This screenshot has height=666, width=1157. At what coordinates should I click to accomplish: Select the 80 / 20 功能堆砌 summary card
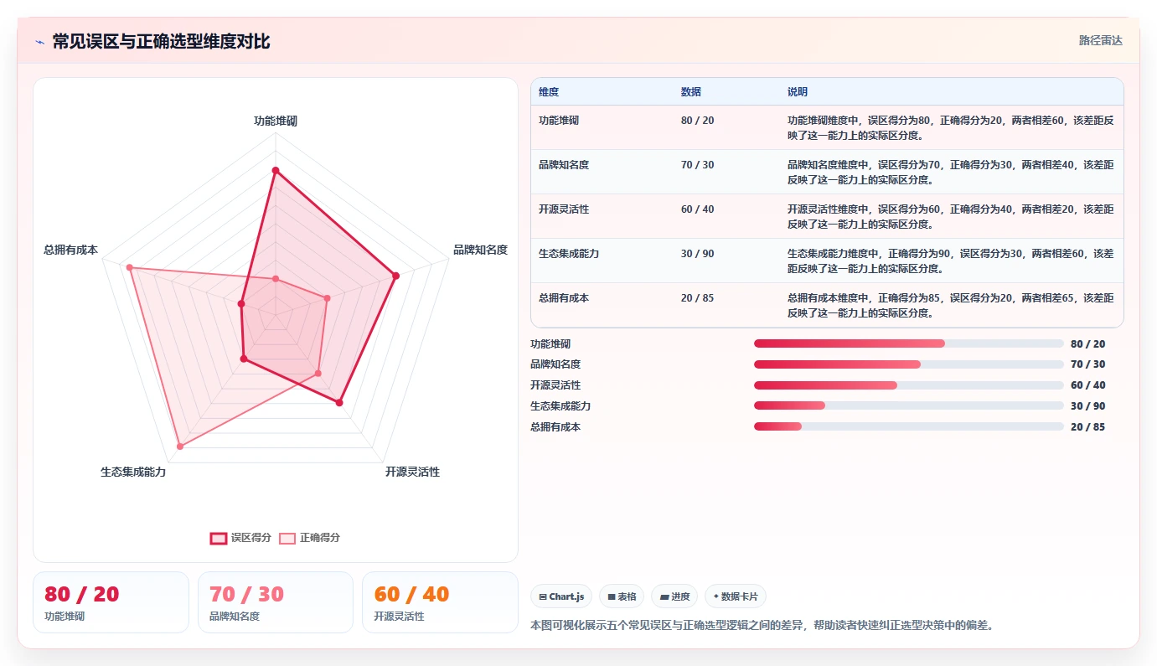coord(111,602)
